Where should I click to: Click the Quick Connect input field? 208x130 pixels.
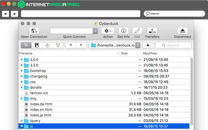tap(71, 31)
